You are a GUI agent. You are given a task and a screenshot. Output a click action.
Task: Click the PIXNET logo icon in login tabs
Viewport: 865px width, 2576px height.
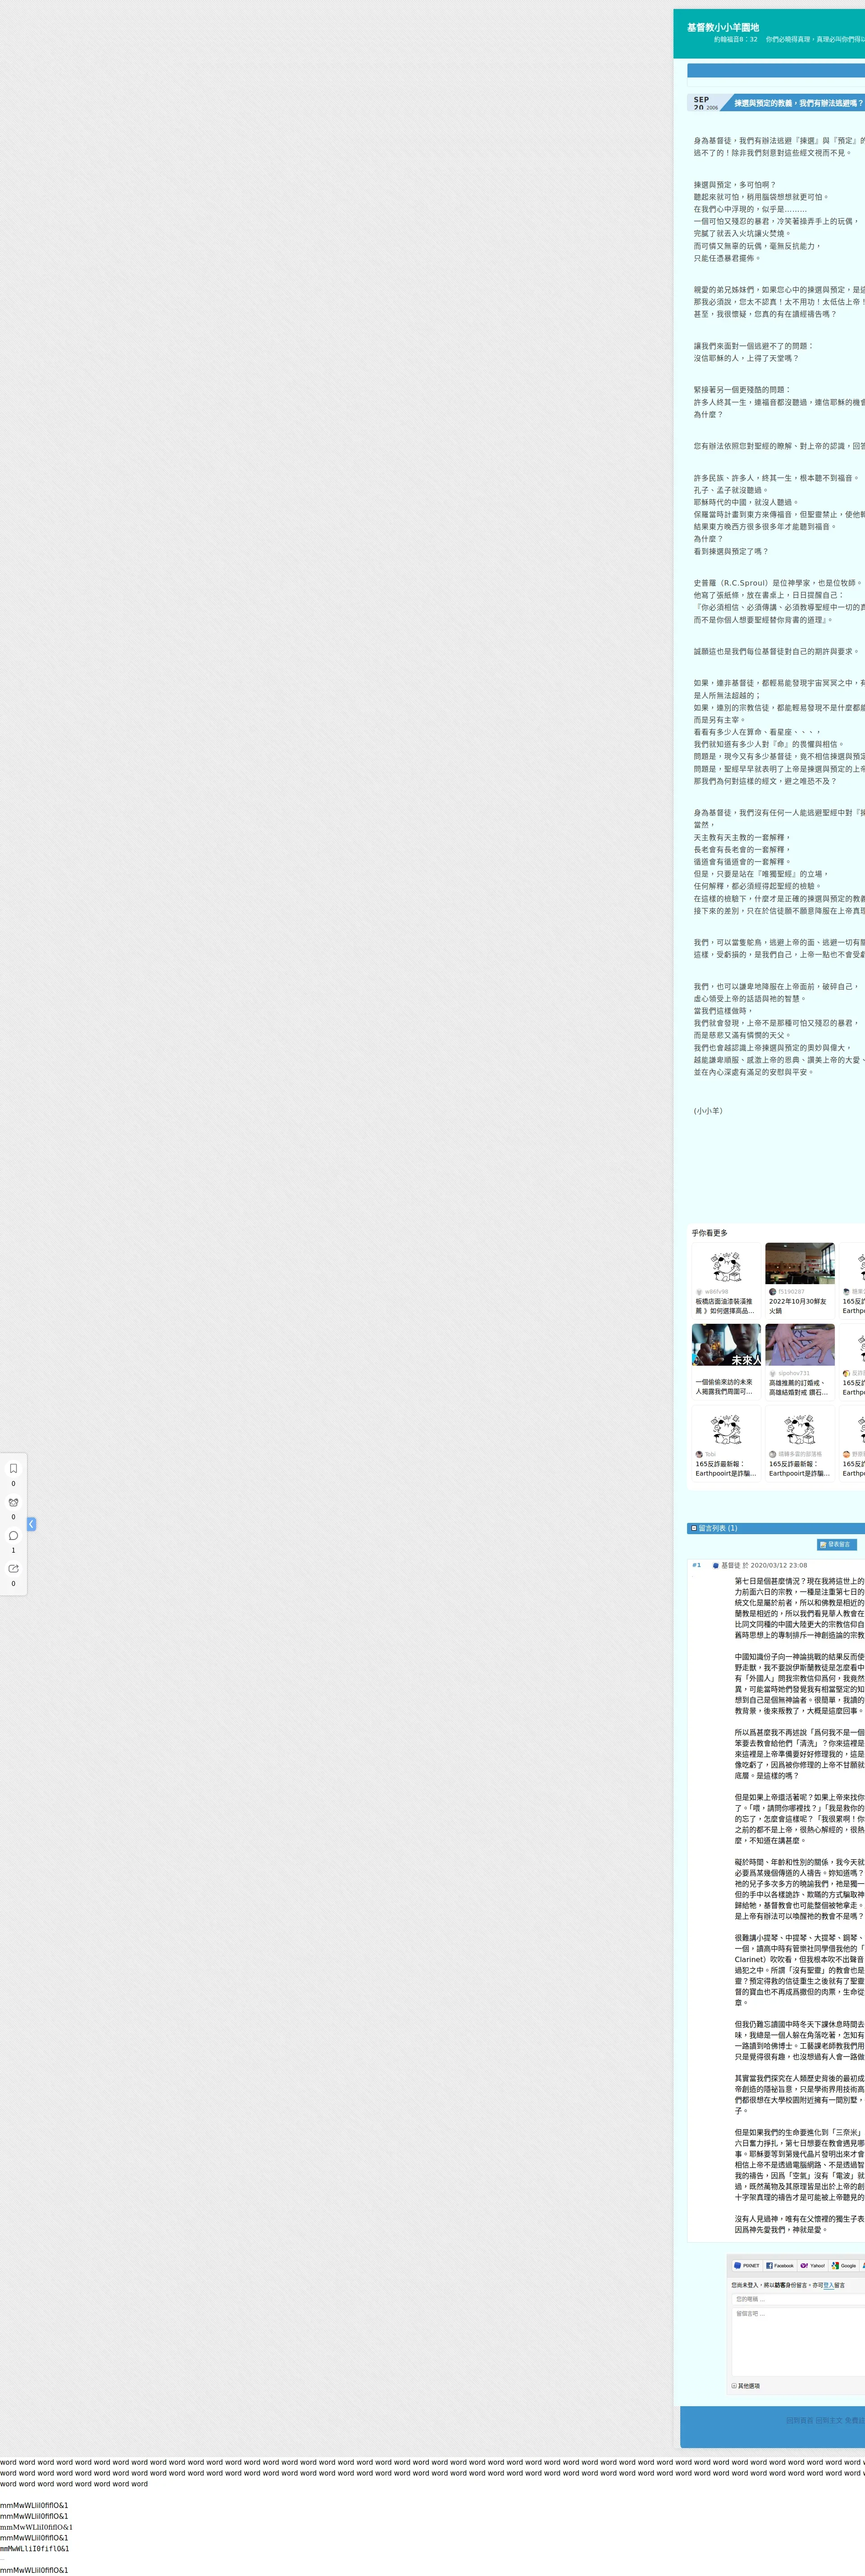(x=737, y=2265)
